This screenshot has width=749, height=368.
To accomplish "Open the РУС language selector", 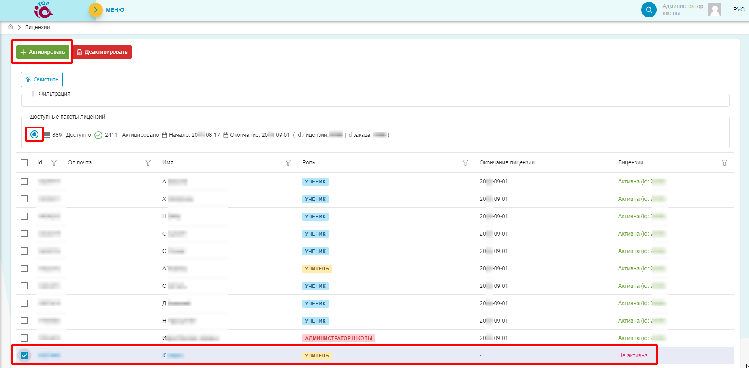I will (x=738, y=9).
